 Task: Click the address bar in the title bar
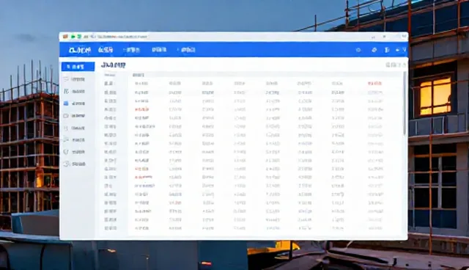(x=122, y=37)
